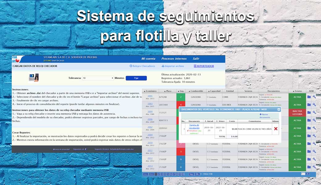Close the Documentos del Vehículo dialog
Image resolution: width=321 pixels, height=185 pixels.
279,109
